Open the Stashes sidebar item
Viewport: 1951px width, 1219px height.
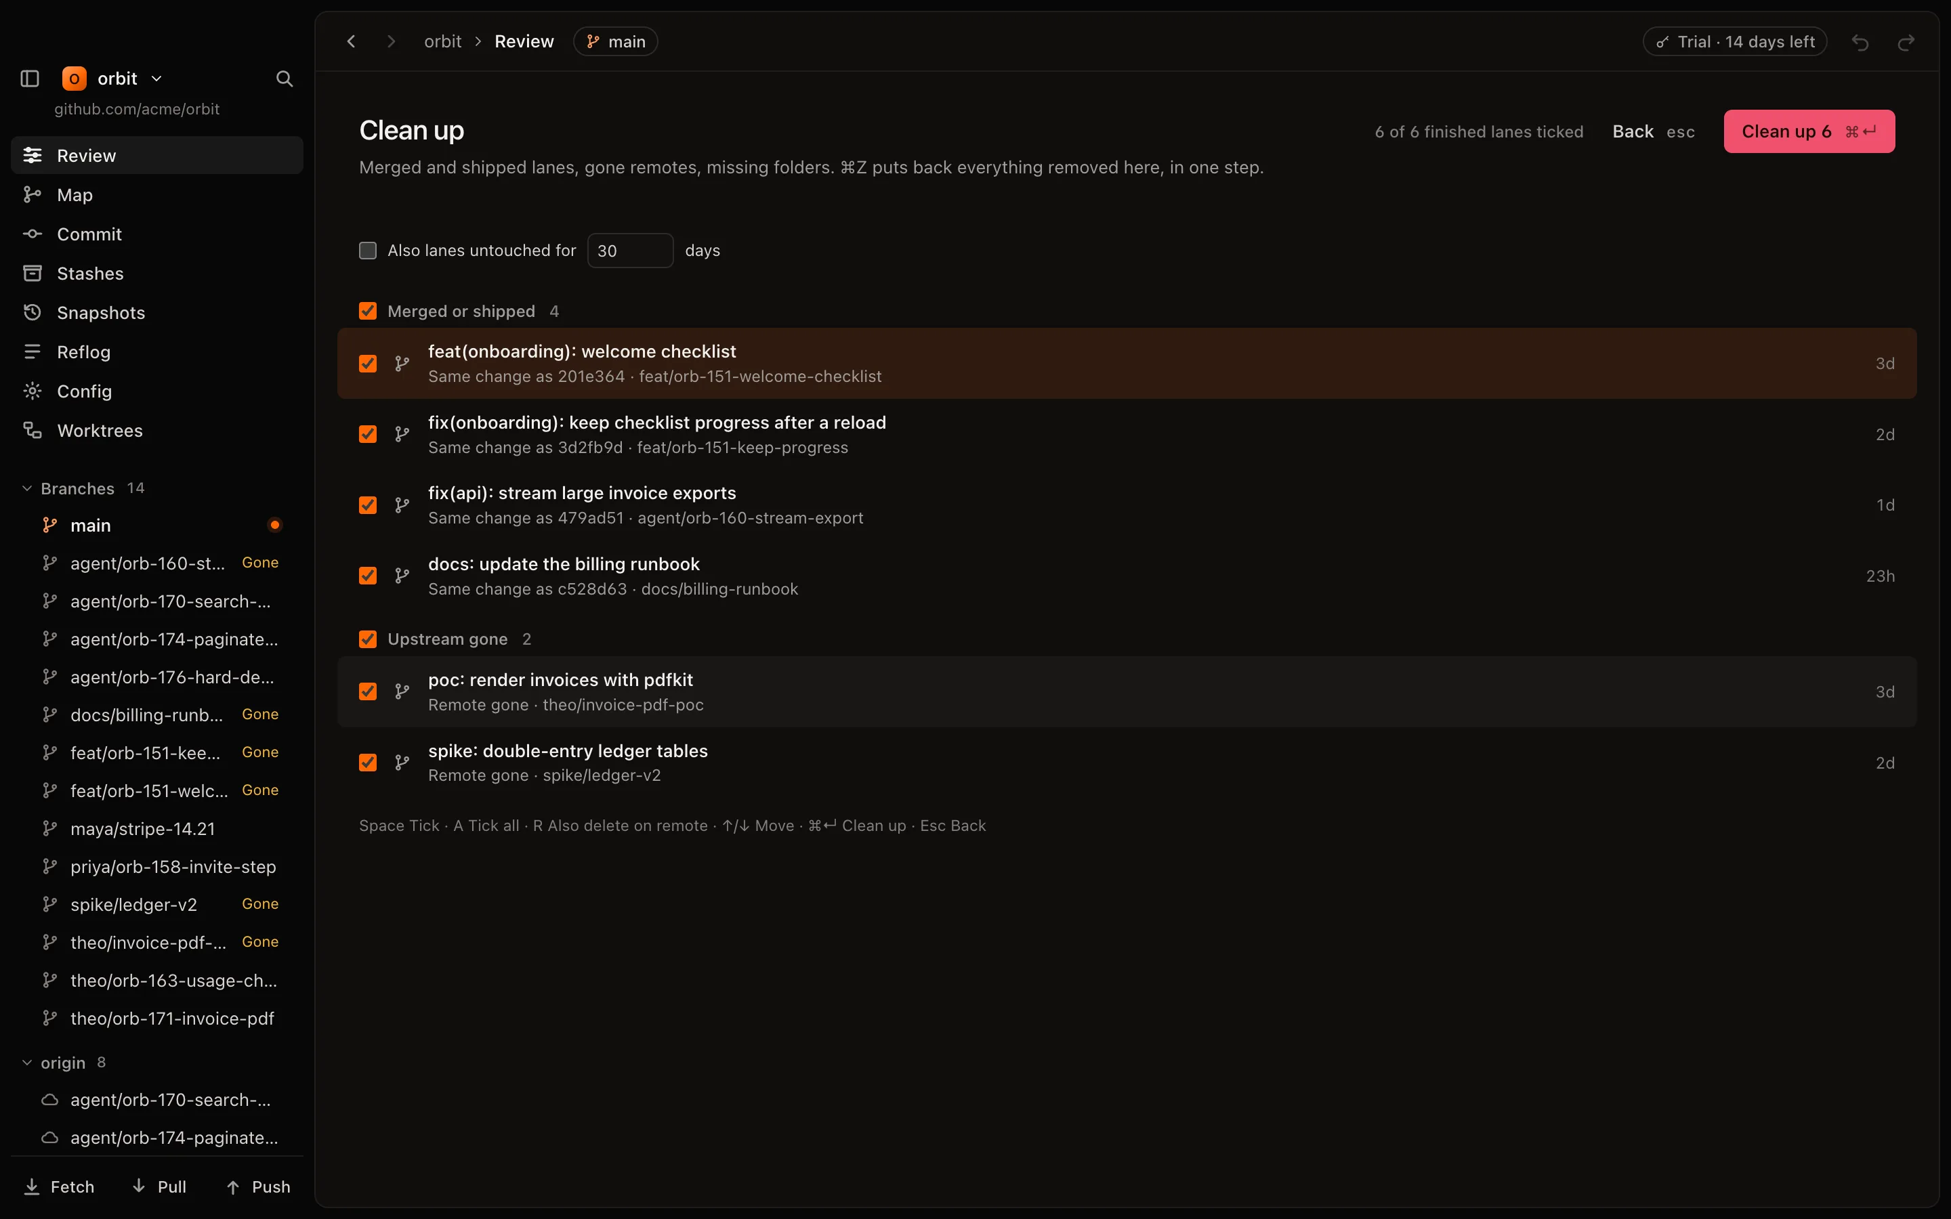(x=157, y=274)
